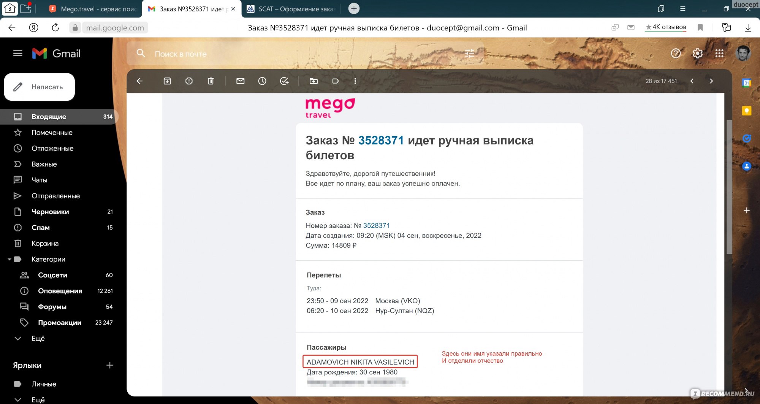Click order number 3528371 link in heading
This screenshot has width=760, height=404.
(x=381, y=140)
